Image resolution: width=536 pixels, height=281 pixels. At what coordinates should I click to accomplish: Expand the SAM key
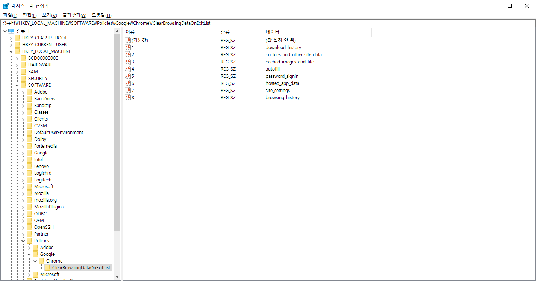click(x=17, y=71)
